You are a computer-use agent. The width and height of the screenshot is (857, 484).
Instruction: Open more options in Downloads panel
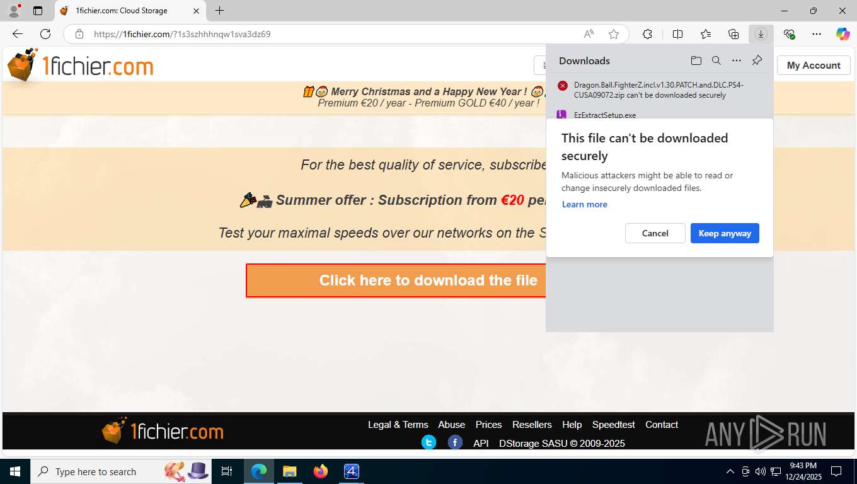[737, 60]
